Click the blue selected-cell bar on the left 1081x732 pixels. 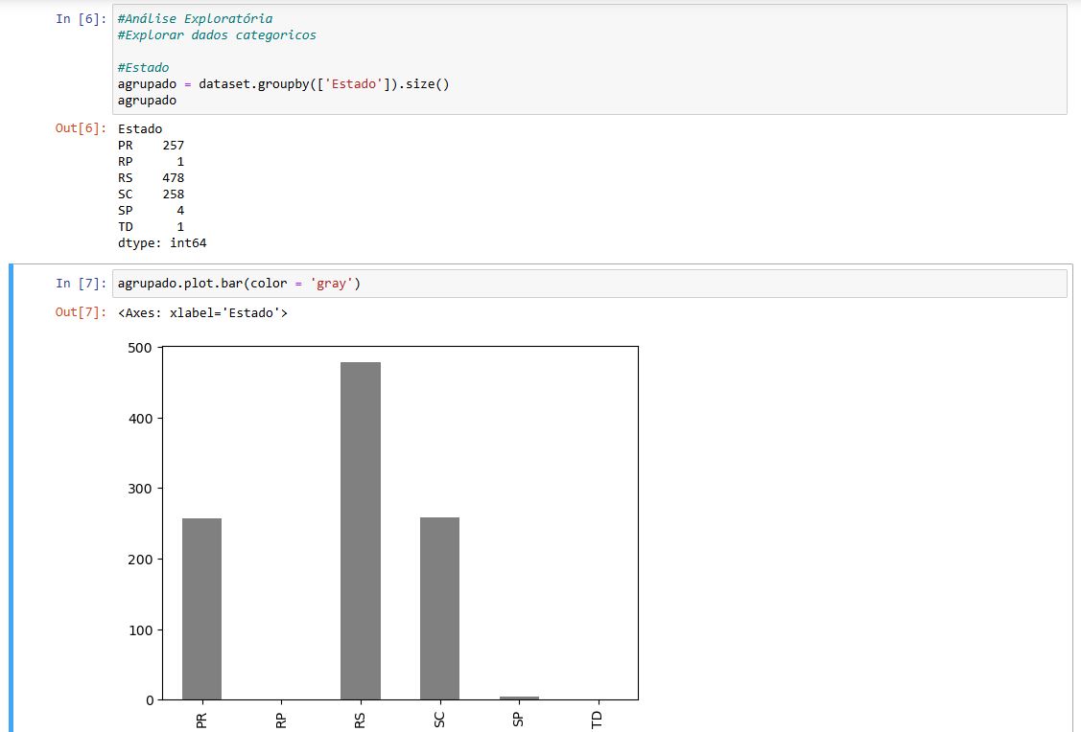click(x=12, y=498)
